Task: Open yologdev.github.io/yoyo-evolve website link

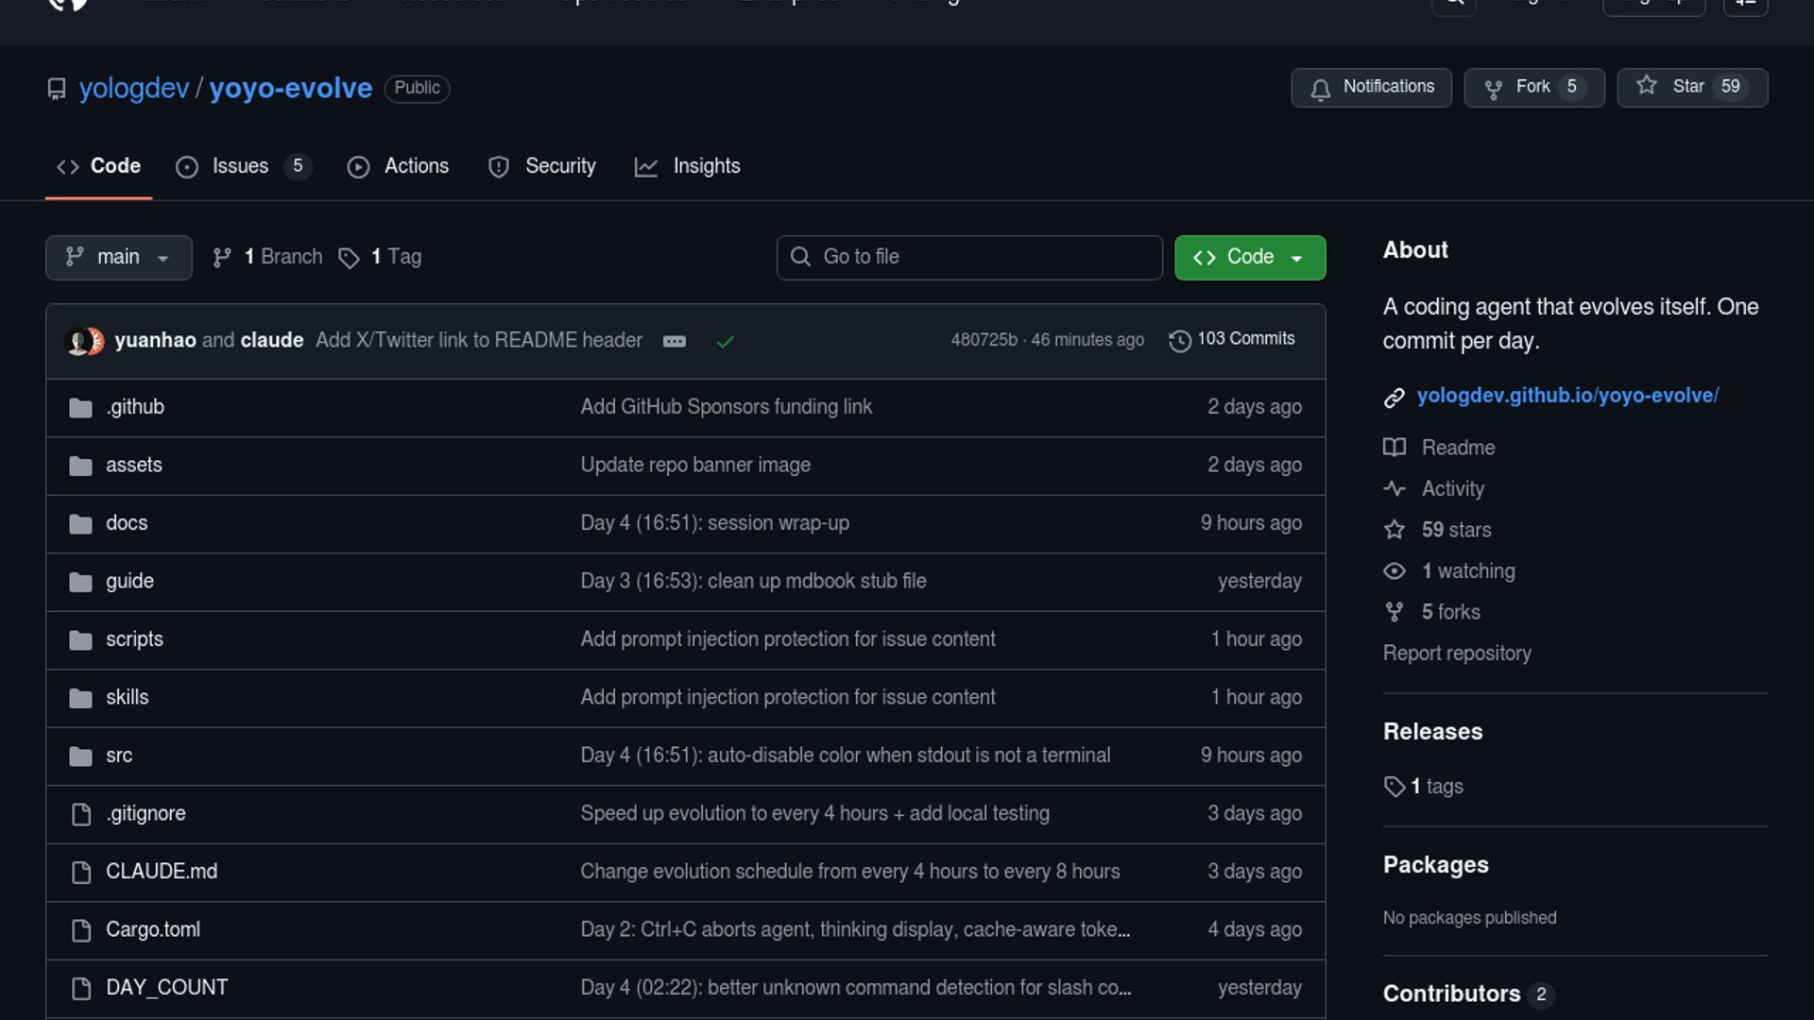Action: coord(1566,396)
